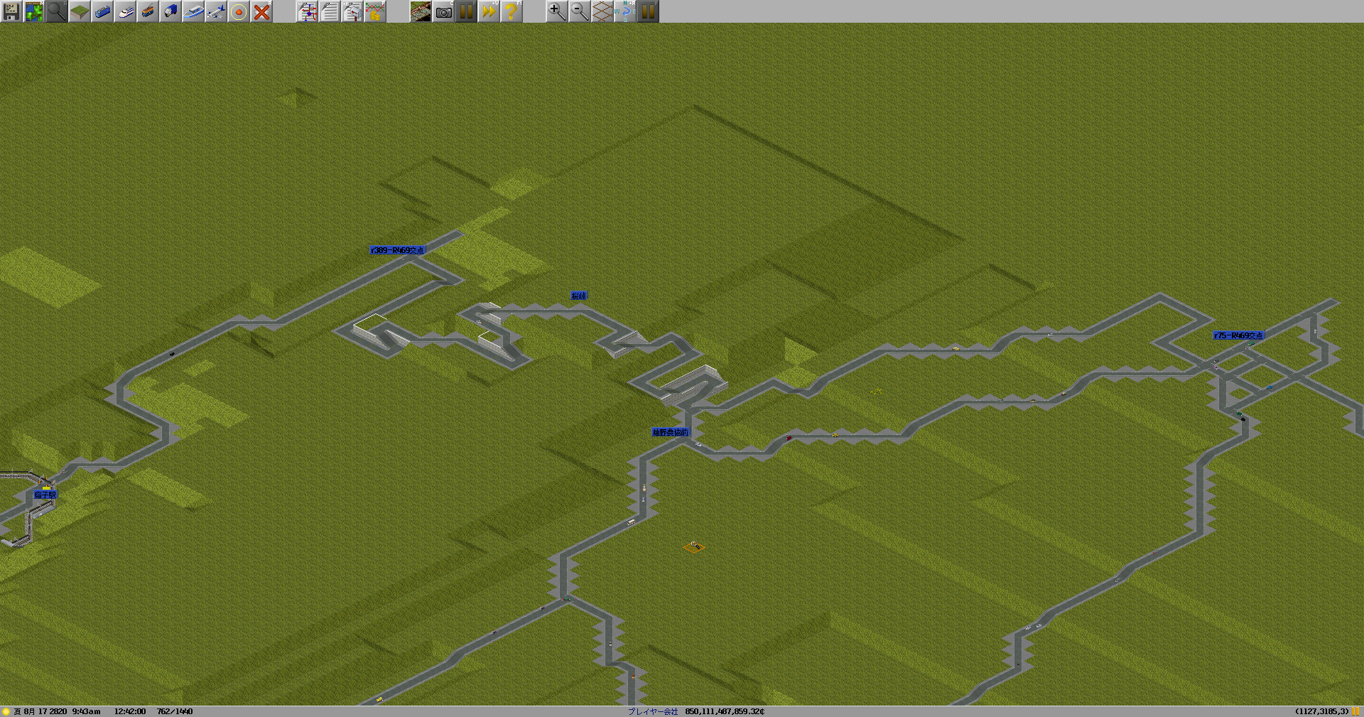Open help with yellow question mark
The width and height of the screenshot is (1364, 717).
point(511,11)
